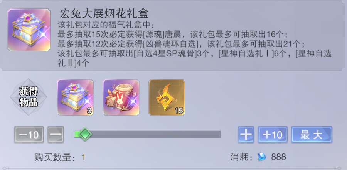This screenshot has width=347, height=170.
Task: Add ten with the +10 button
Action: [x=273, y=135]
